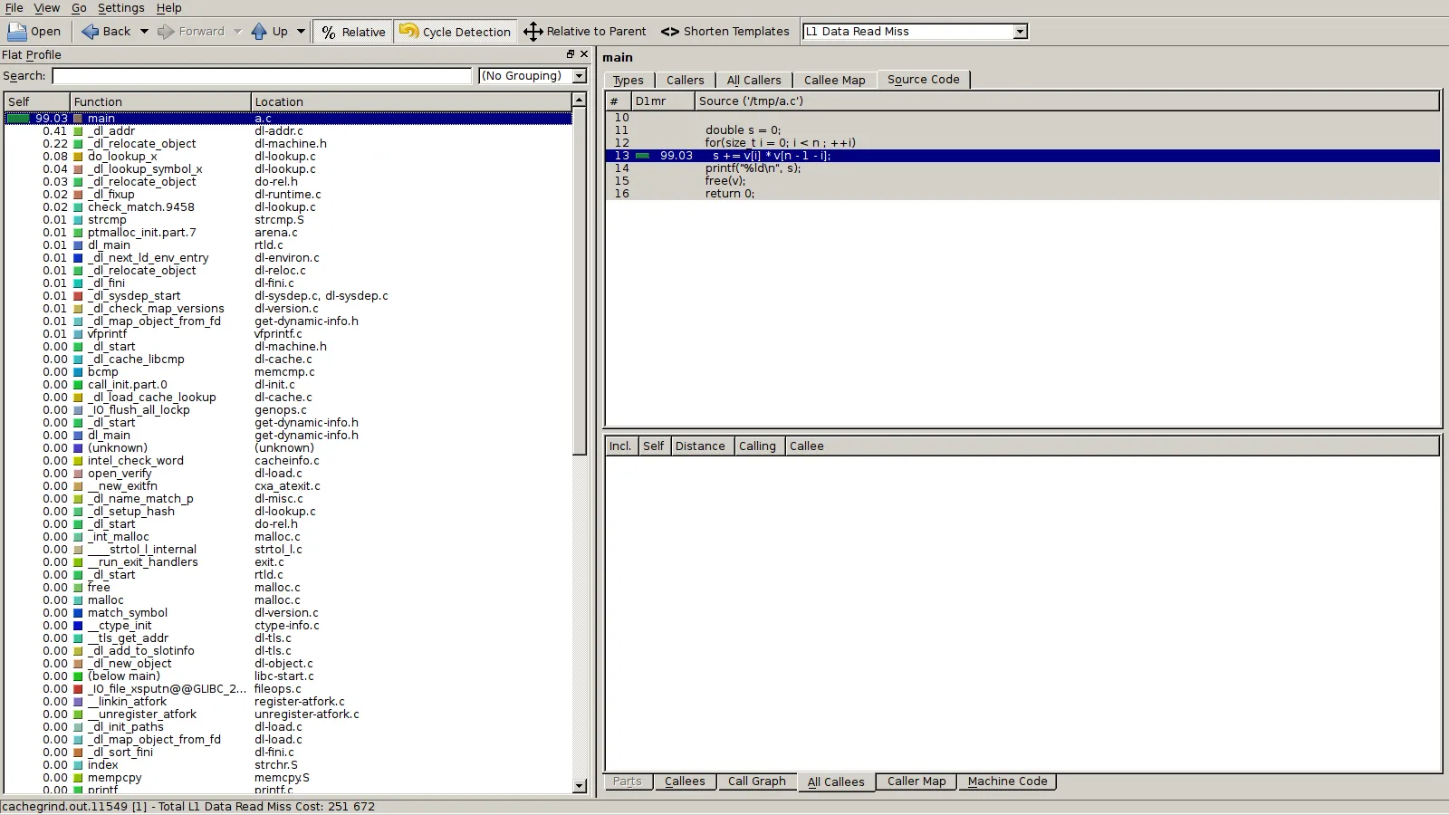
Task: Select source line 13 with 99.03 cost
Action: (1022, 156)
